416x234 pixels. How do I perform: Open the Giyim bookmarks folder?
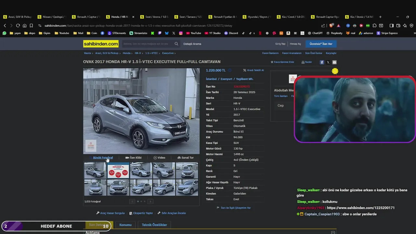click(x=45, y=33)
